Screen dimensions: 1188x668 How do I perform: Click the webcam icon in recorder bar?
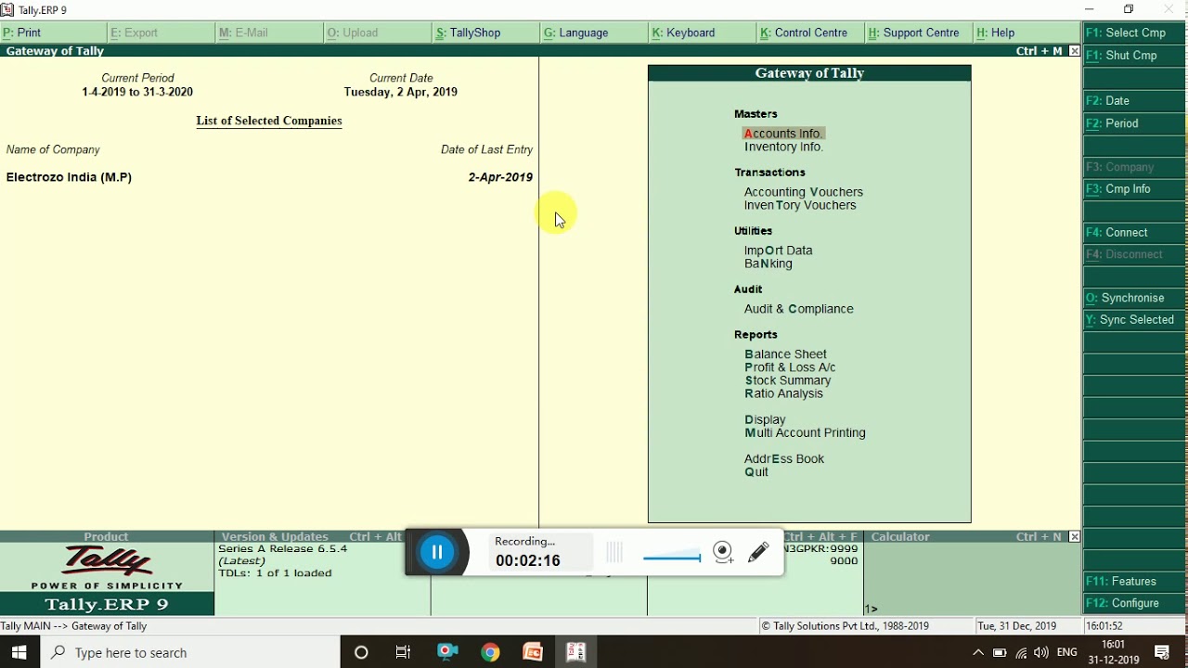click(724, 553)
